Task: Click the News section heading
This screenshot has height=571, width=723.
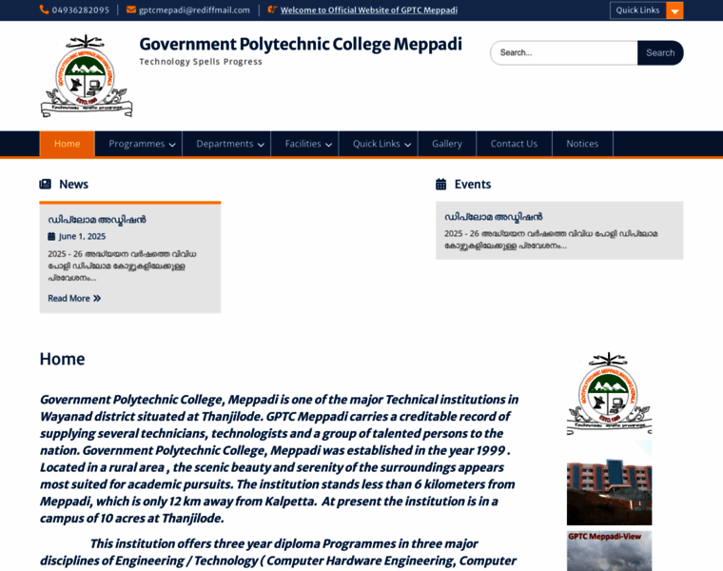Action: (x=74, y=184)
